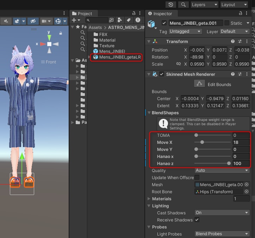Click the Mens_JINBEI_geta.001 name field
255x238 pixels.
pyautogui.click(x=195, y=23)
